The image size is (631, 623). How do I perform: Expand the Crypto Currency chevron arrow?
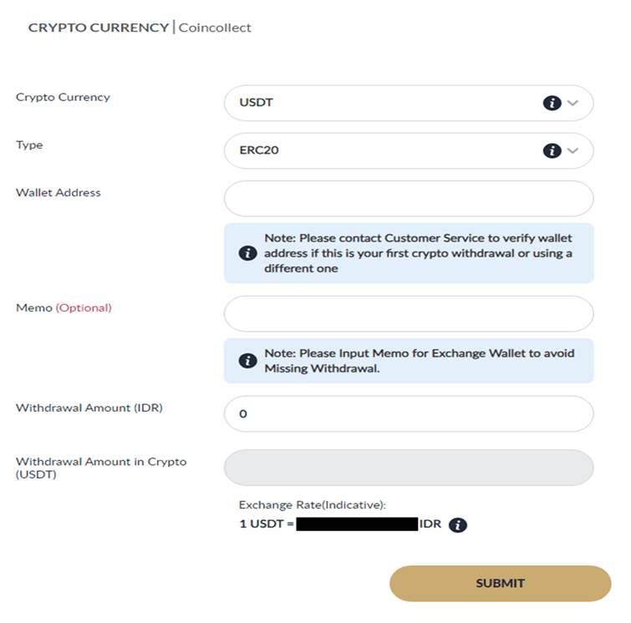(572, 104)
